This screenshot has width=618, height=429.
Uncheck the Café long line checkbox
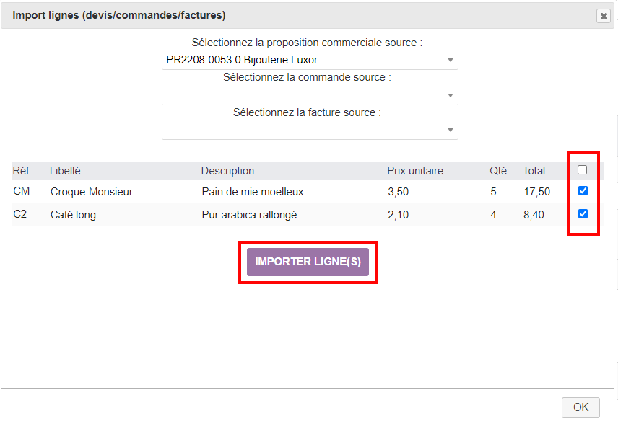[583, 214]
